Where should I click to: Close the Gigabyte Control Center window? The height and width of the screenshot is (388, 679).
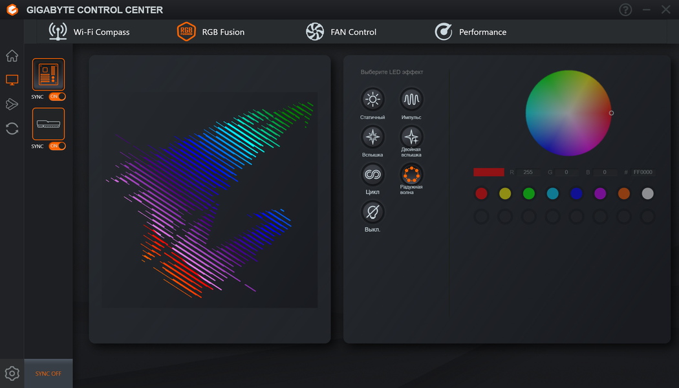tap(666, 10)
